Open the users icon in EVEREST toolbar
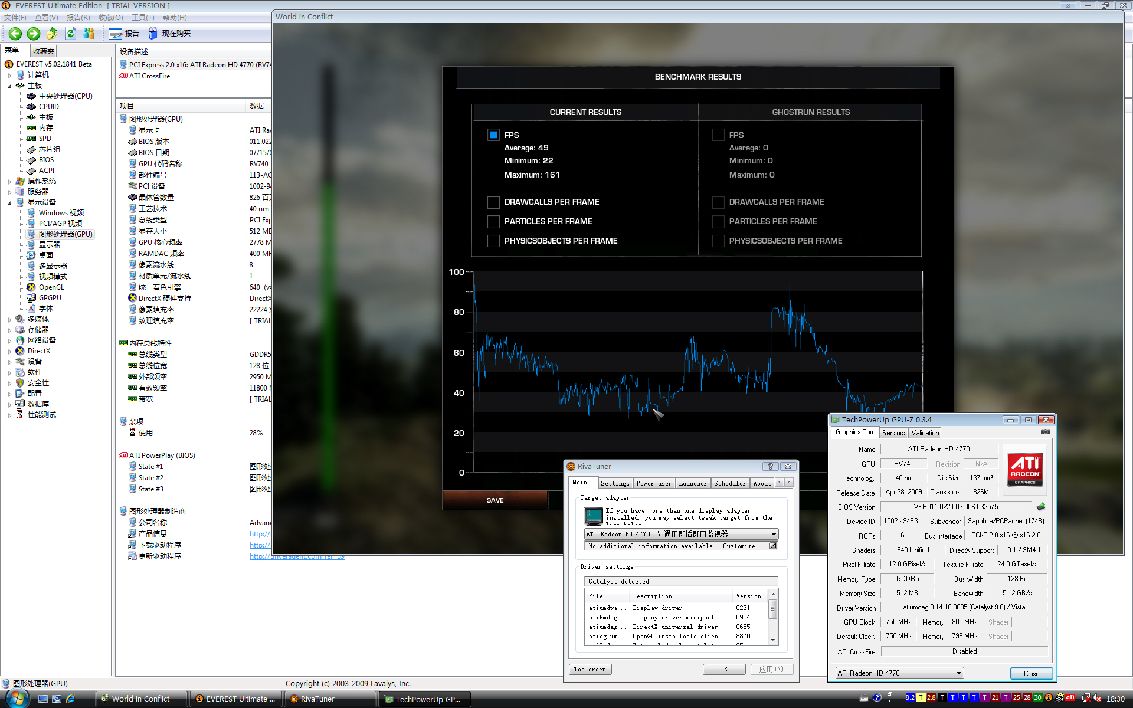The width and height of the screenshot is (1133, 708). (89, 34)
